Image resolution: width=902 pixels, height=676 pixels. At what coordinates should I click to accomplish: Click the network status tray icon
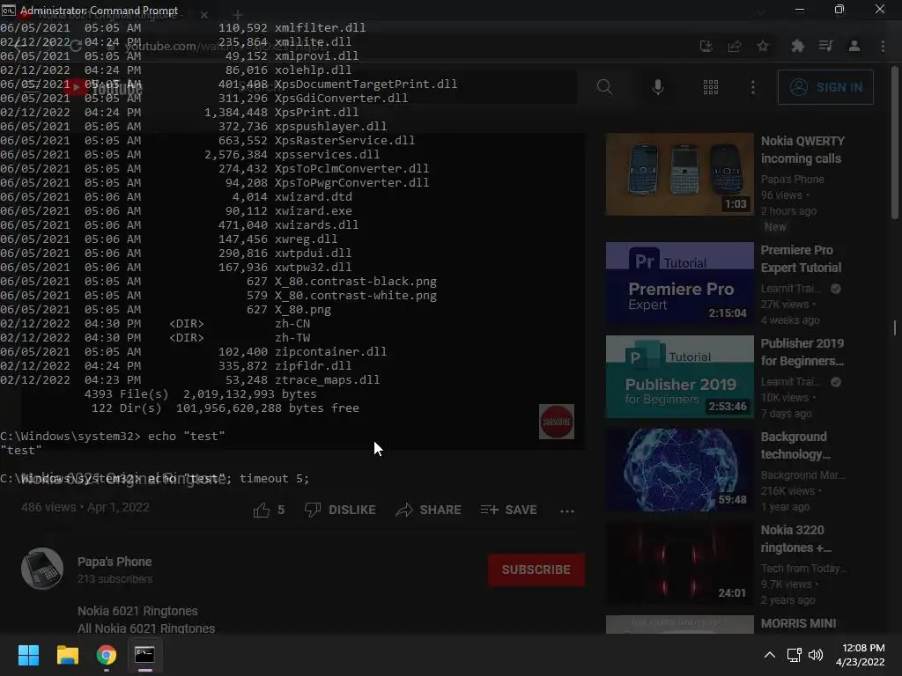pos(795,655)
